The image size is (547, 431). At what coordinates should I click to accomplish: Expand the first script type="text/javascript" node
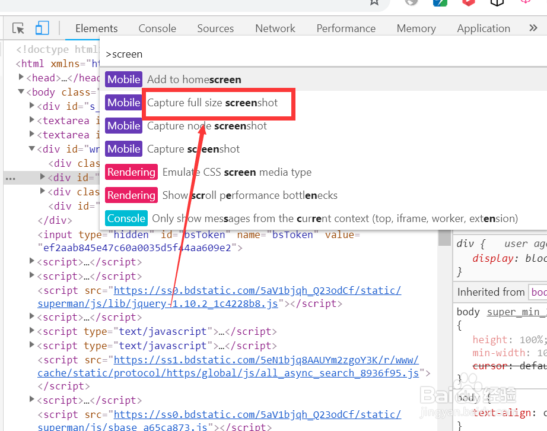tap(32, 330)
